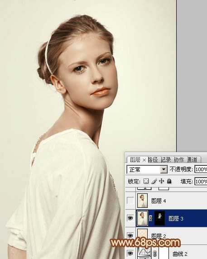Show the hidden 图层 4 layer

(130, 201)
